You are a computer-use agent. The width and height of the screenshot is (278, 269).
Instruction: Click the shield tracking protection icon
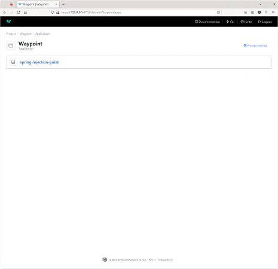53,13
